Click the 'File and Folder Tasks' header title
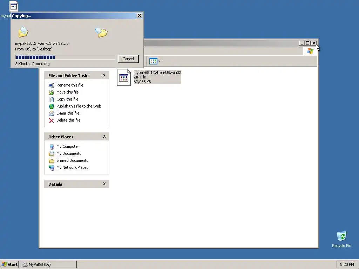The width and height of the screenshot is (359, 269). [69, 76]
